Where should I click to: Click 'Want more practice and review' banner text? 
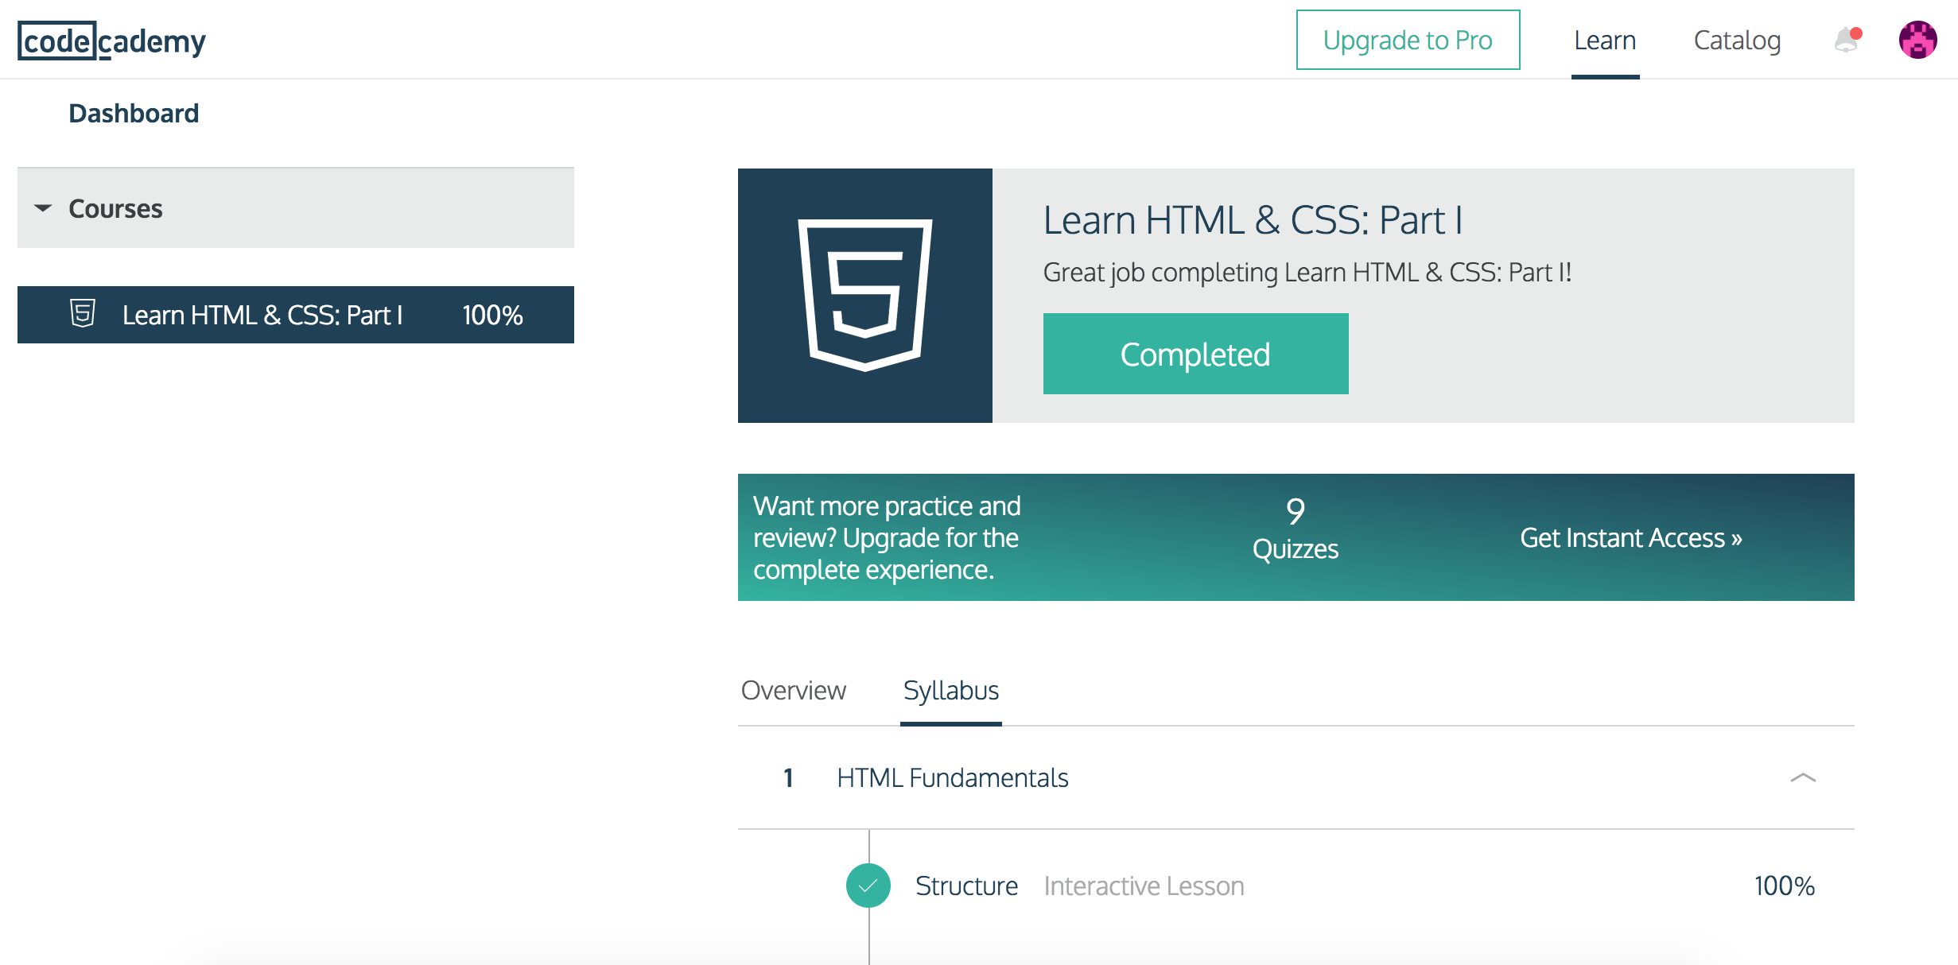click(x=887, y=538)
